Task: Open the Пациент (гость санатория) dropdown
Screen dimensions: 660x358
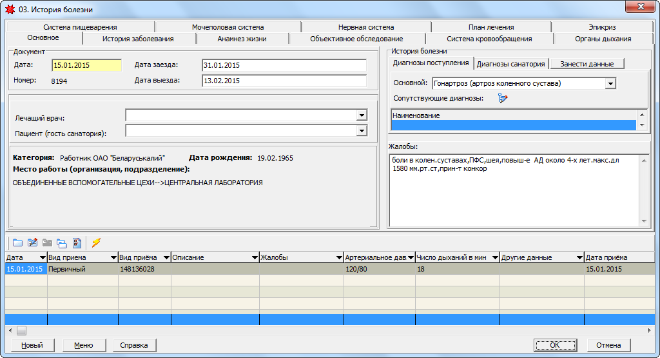Action: 362,131
